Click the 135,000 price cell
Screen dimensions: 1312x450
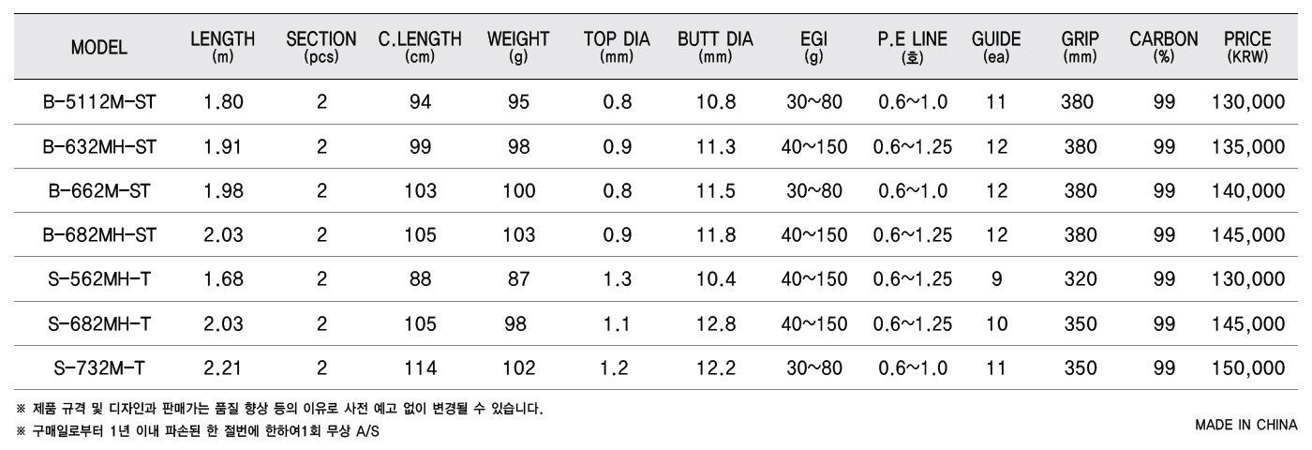tap(1247, 147)
